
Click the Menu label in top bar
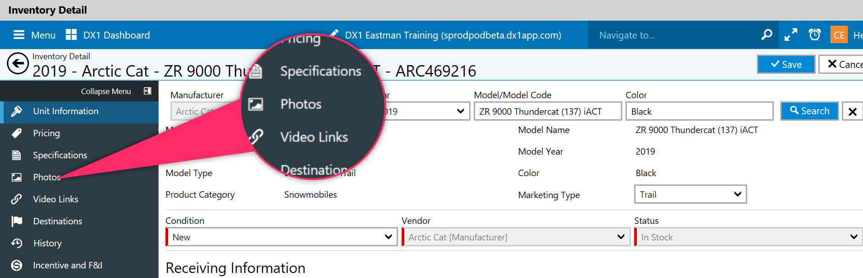[43, 35]
